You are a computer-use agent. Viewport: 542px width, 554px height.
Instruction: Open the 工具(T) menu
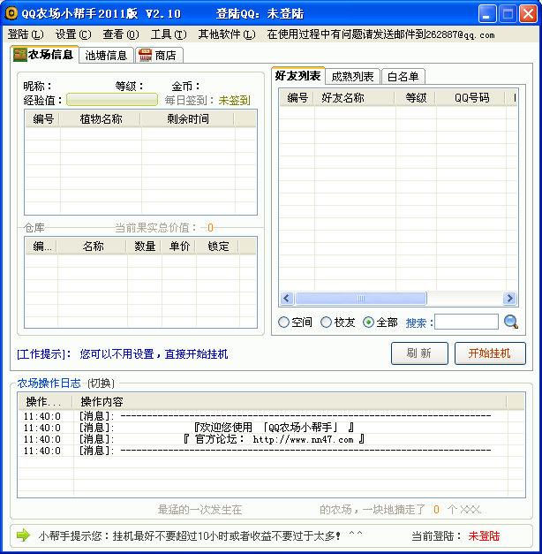point(169,34)
